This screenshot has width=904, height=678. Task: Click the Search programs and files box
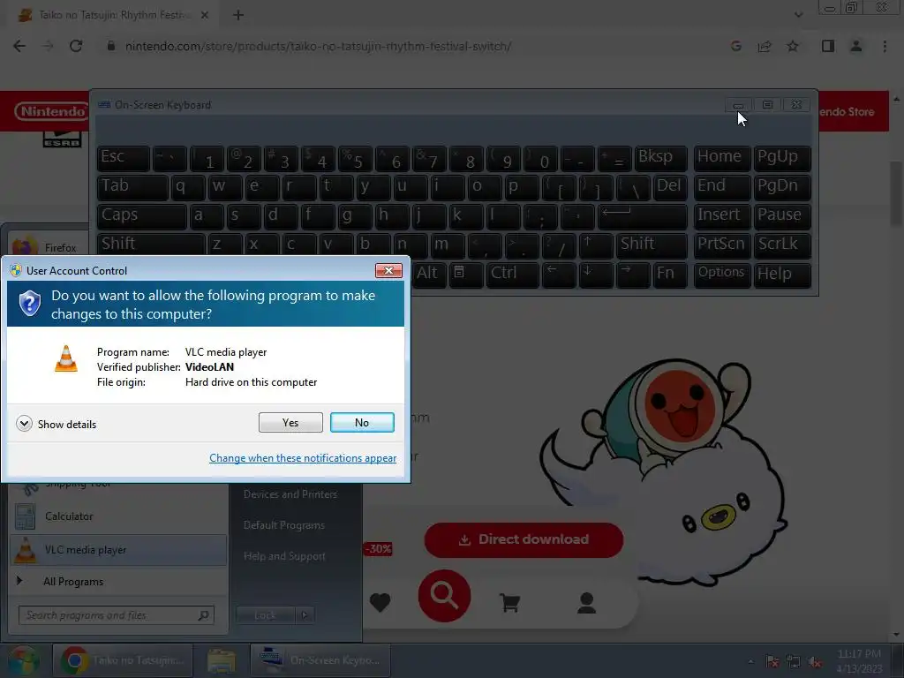pyautogui.click(x=117, y=615)
